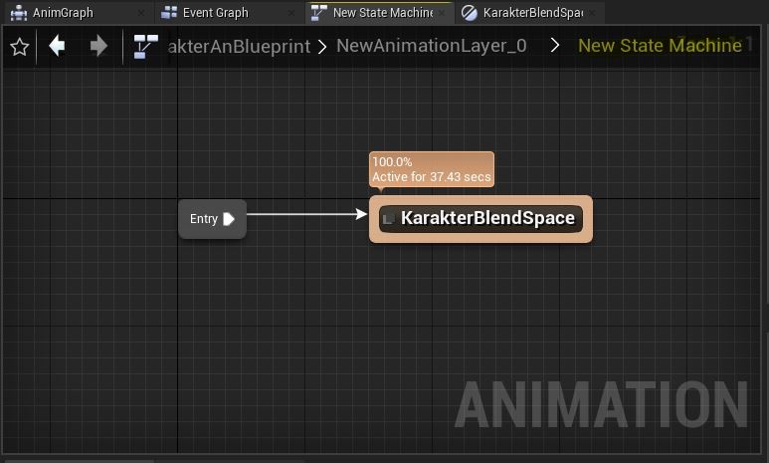The width and height of the screenshot is (769, 463).
Task: Bookmark graph with the star icon
Action: pyautogui.click(x=20, y=47)
